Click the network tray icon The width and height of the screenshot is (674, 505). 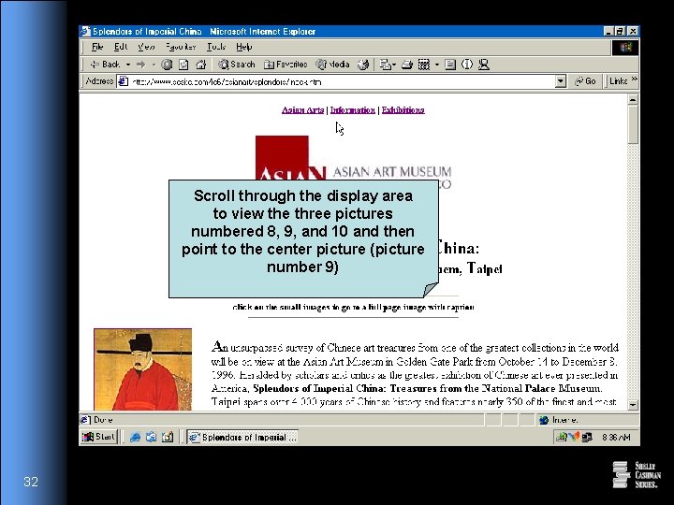coord(587,437)
